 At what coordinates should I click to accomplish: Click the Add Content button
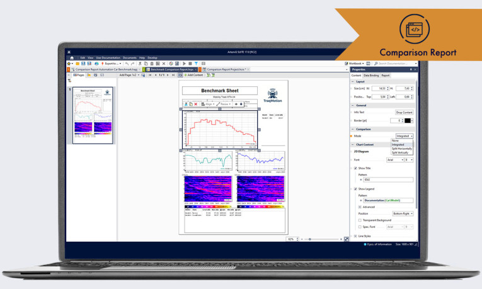pos(191,75)
